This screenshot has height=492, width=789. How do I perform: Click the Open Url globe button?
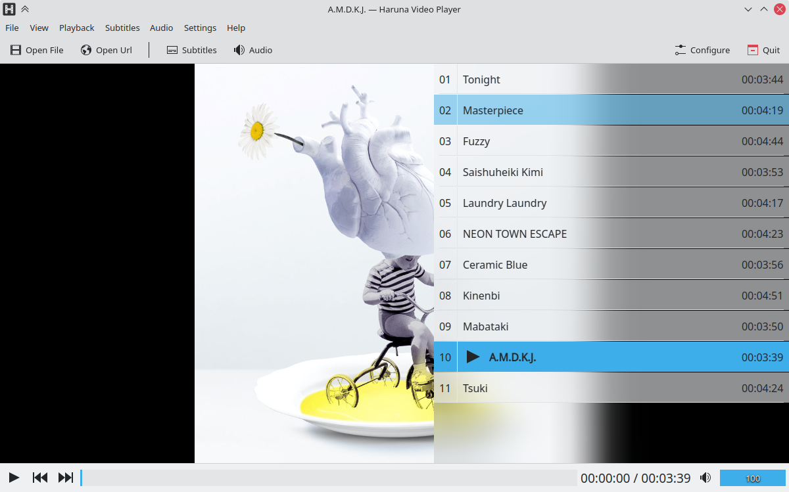click(107, 50)
